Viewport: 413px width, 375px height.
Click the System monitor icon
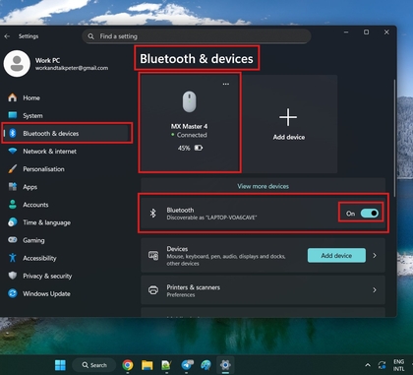coord(13,115)
